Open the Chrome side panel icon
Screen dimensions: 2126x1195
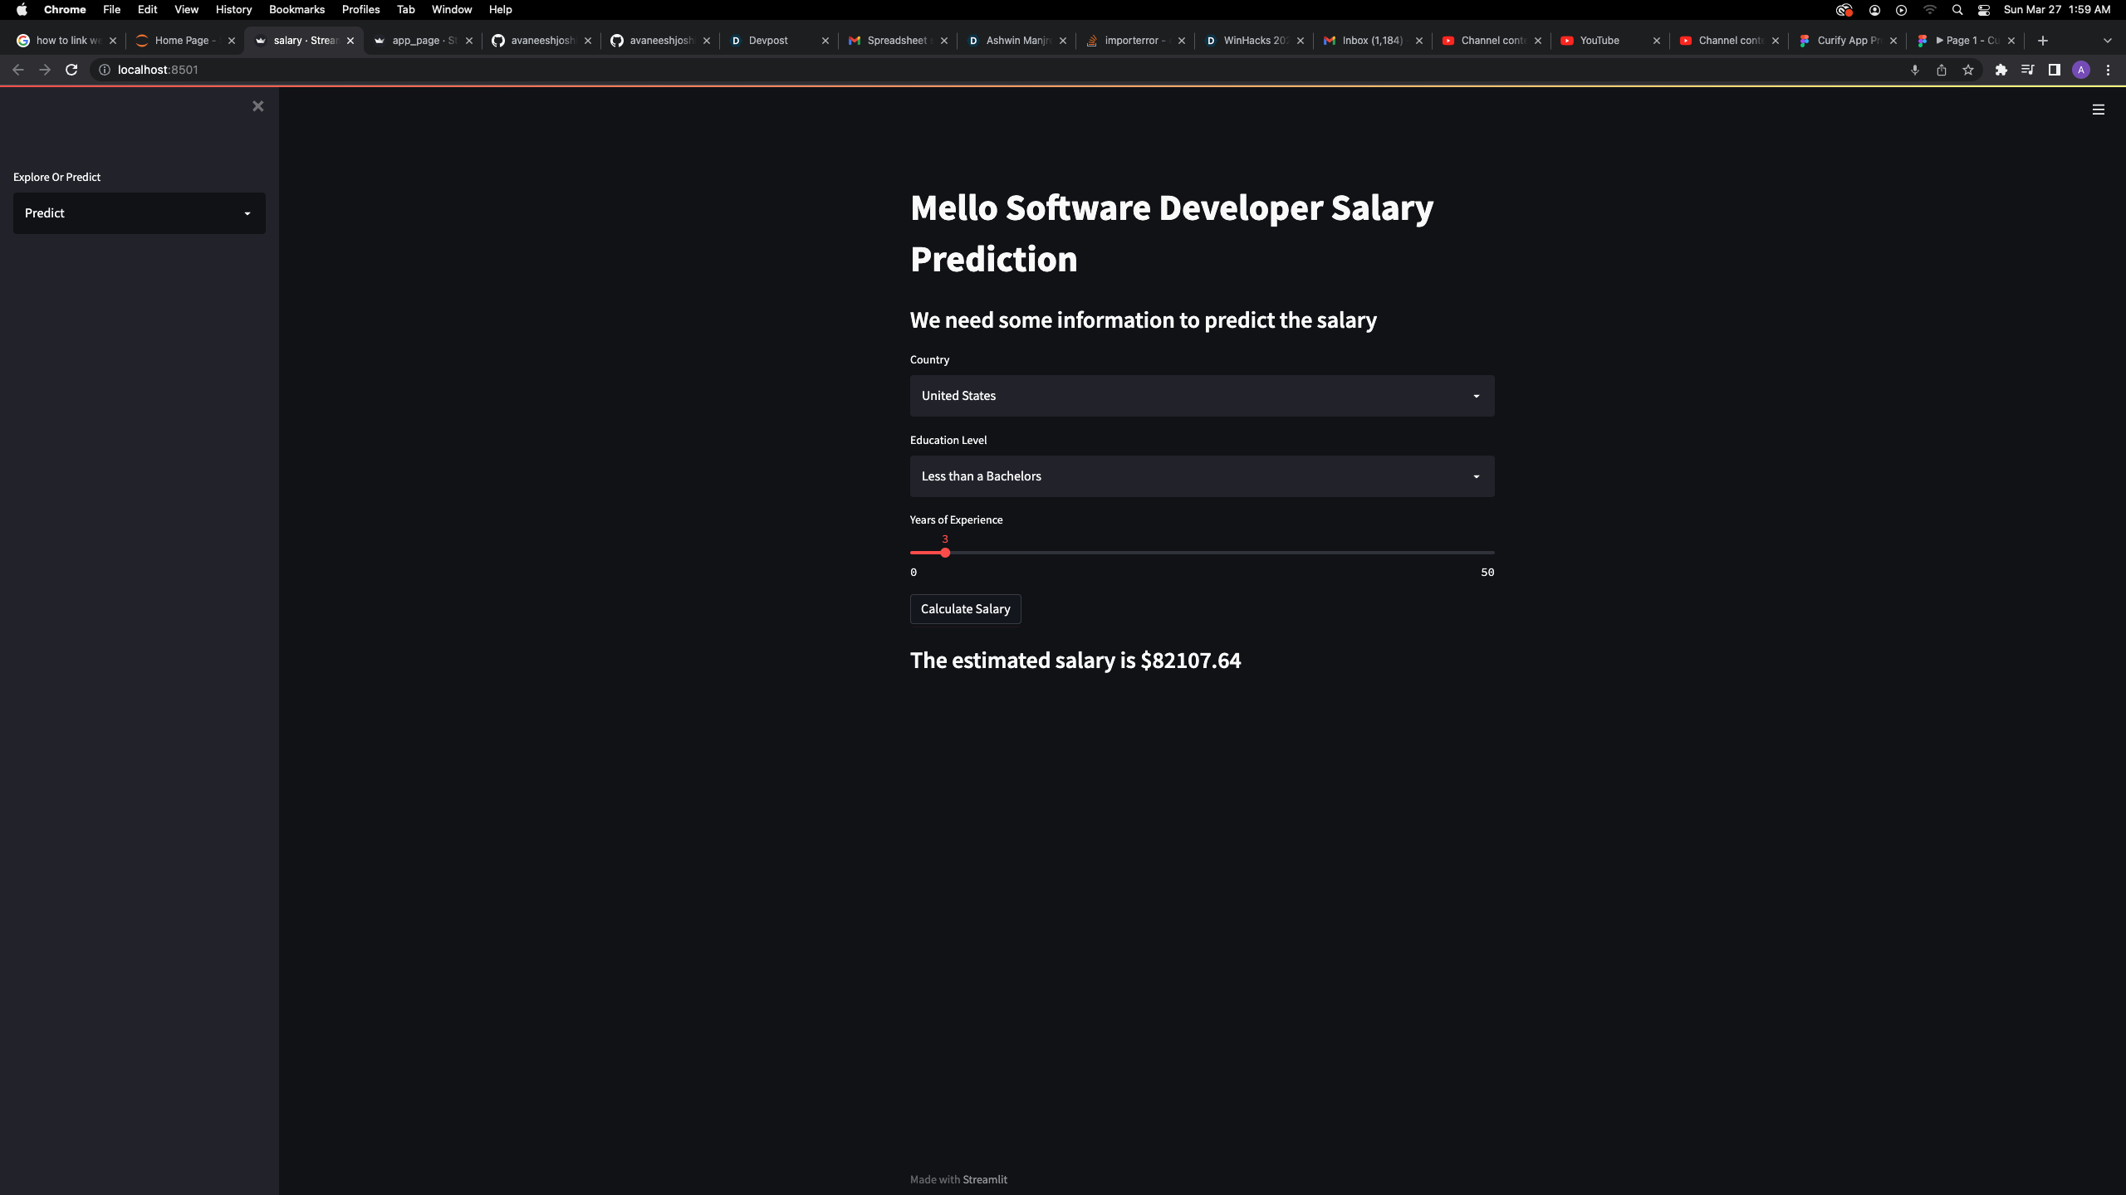2054,70
